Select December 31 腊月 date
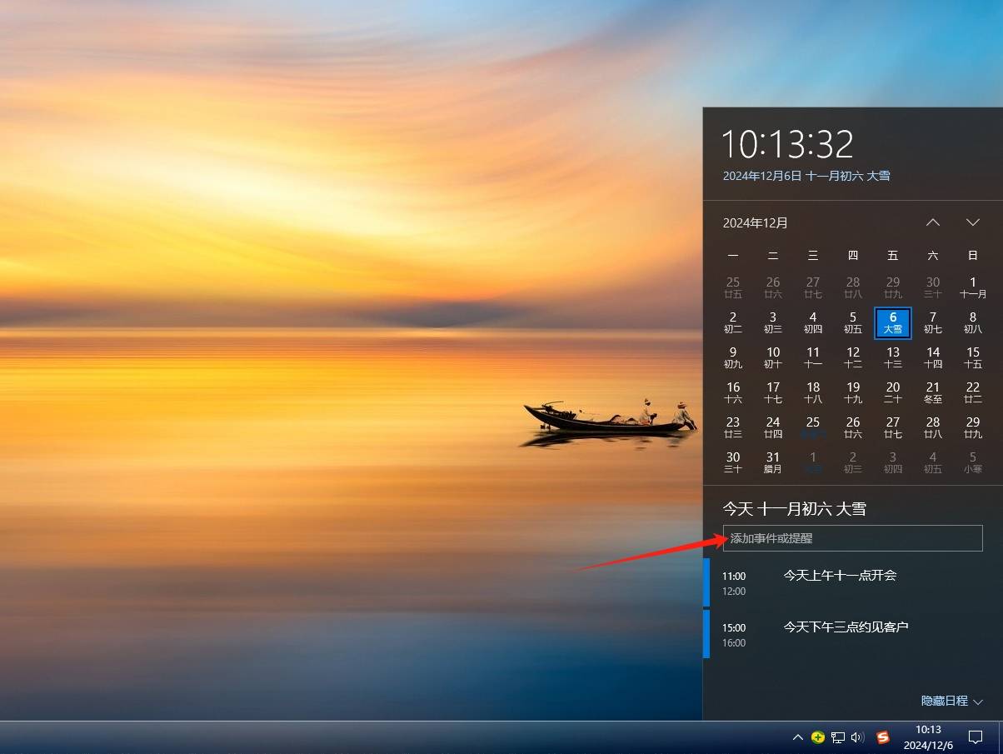Image resolution: width=1003 pixels, height=754 pixels. (773, 462)
